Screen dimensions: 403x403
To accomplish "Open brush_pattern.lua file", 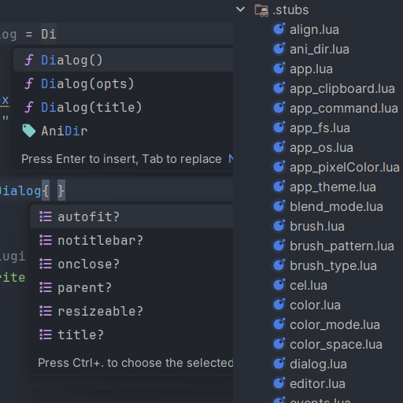I will point(342,246).
